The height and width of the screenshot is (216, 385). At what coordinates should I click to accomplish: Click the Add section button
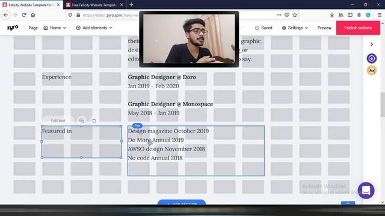tap(182, 202)
